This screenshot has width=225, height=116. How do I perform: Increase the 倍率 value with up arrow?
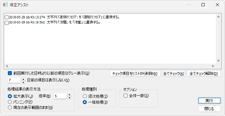coord(70,94)
